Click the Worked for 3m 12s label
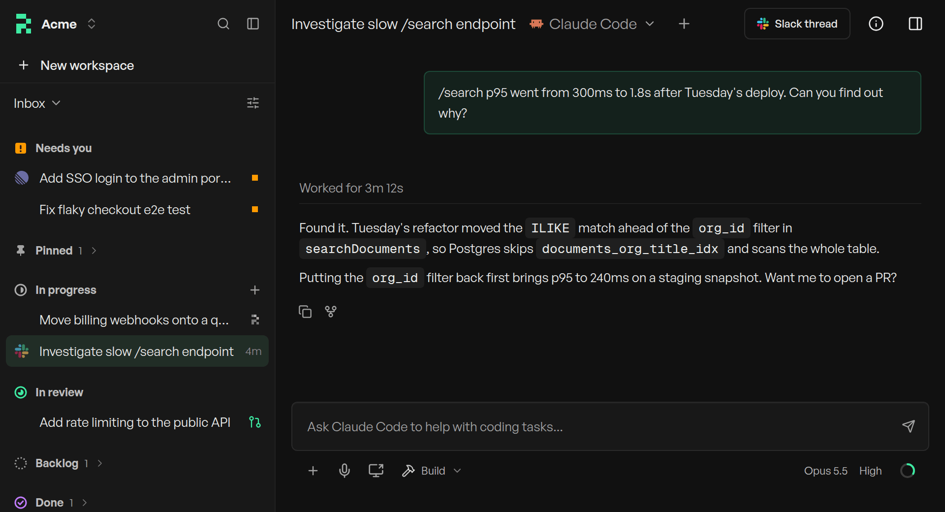945x512 pixels. click(351, 188)
